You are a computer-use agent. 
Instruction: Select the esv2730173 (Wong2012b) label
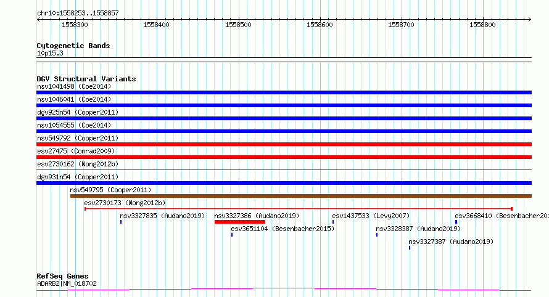pyautogui.click(x=125, y=203)
